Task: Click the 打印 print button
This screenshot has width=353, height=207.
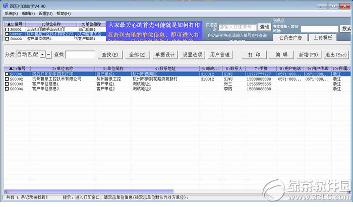Action: (254, 54)
